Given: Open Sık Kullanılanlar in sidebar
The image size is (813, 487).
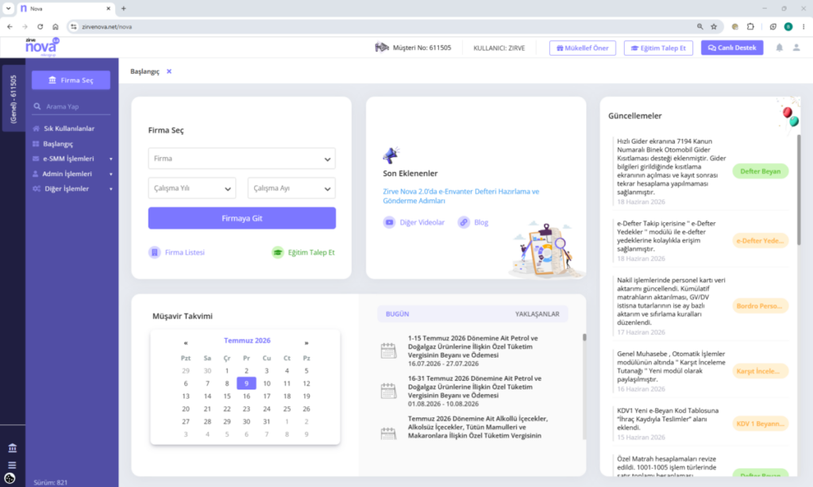Looking at the screenshot, I should 69,128.
